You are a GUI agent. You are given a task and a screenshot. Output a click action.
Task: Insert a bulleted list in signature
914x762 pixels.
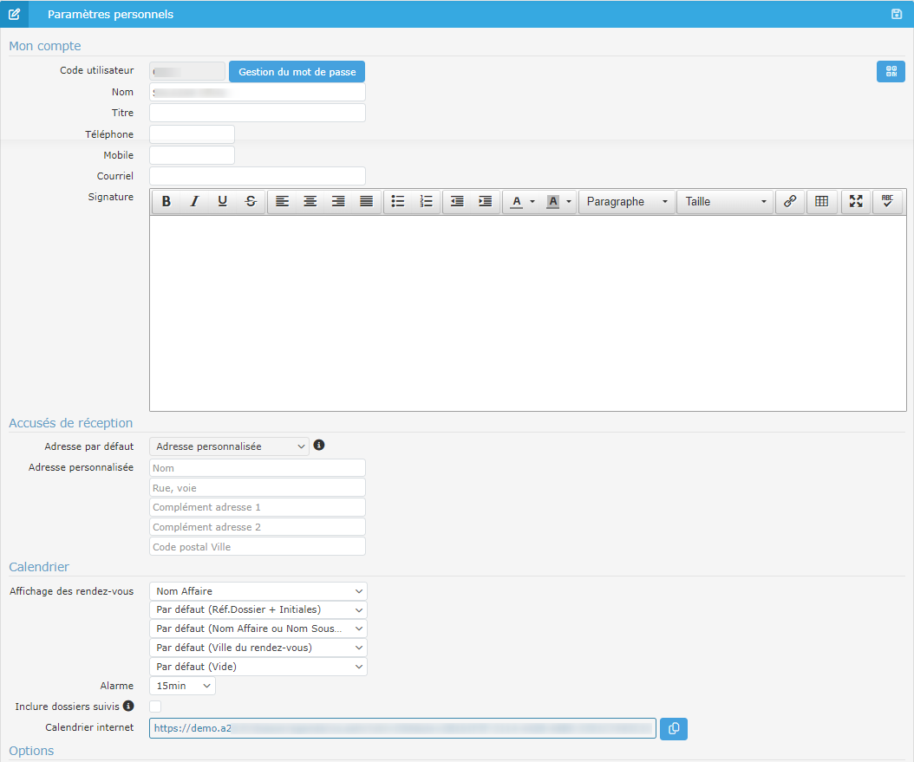point(398,201)
